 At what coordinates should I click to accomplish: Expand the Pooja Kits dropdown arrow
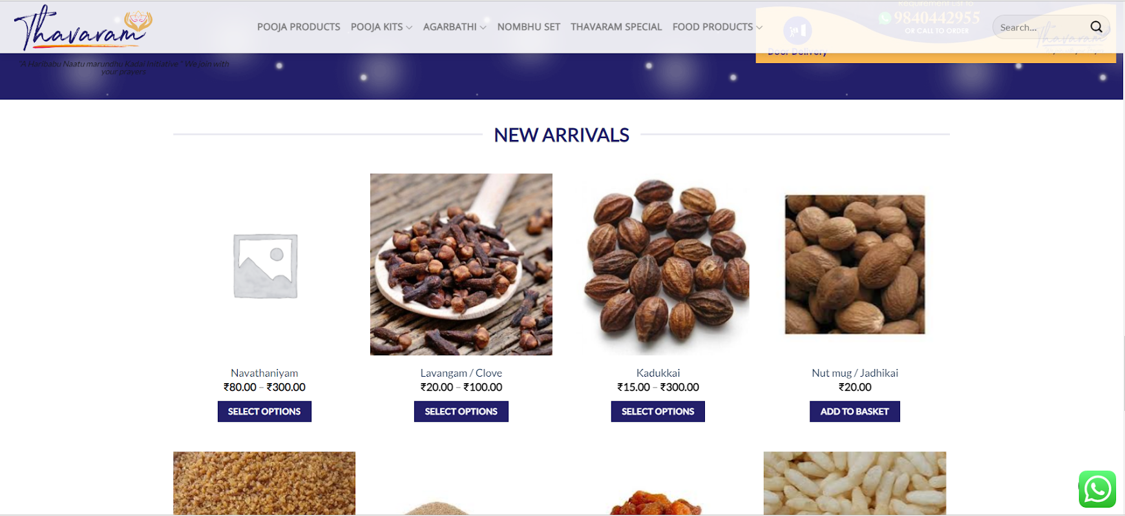tap(409, 28)
